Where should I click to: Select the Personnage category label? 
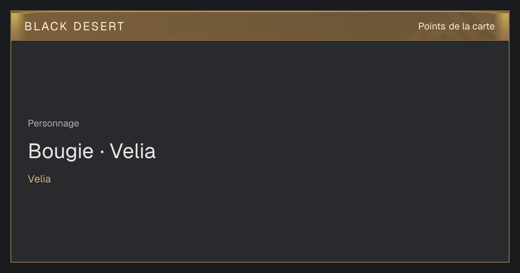pos(54,123)
